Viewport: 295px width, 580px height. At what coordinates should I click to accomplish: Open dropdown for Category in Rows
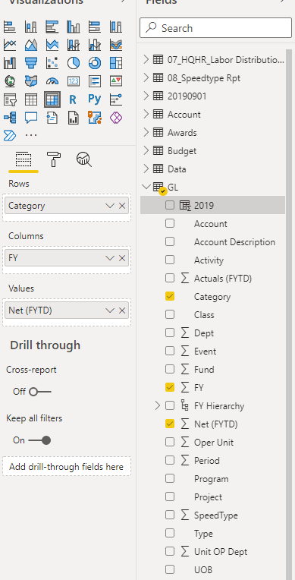point(110,206)
